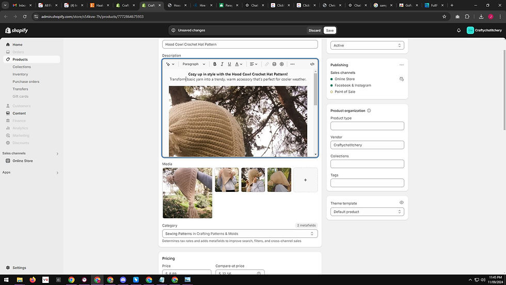
Task: Toggle italic formatting in description editor
Action: click(x=222, y=64)
